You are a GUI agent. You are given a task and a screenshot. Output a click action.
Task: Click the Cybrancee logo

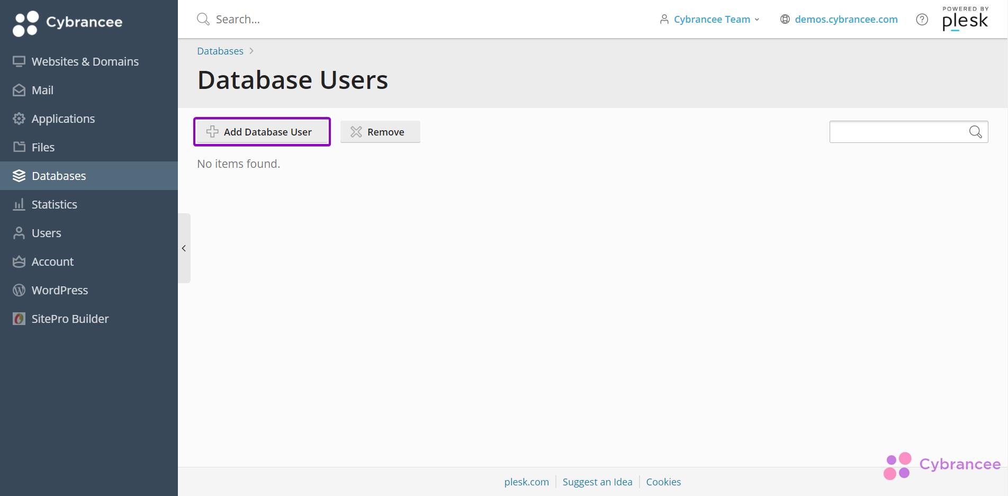(x=68, y=22)
